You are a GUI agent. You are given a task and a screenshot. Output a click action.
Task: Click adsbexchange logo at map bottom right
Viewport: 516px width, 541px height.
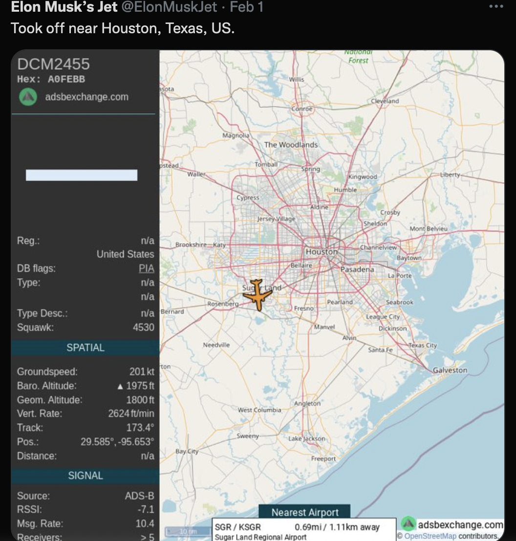[x=408, y=524]
